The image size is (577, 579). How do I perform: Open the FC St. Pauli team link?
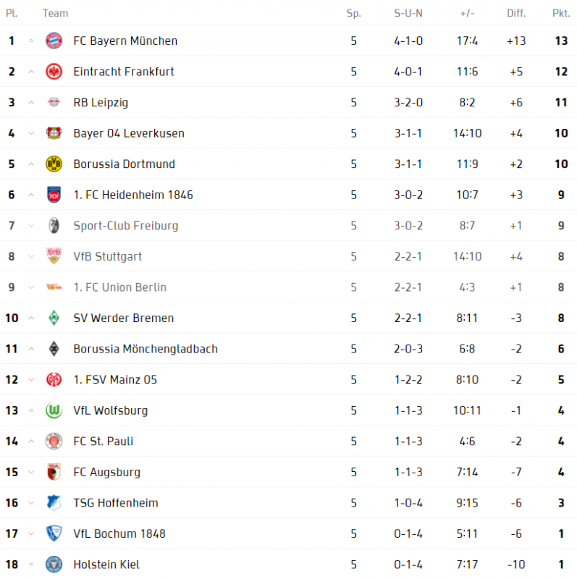pyautogui.click(x=103, y=441)
